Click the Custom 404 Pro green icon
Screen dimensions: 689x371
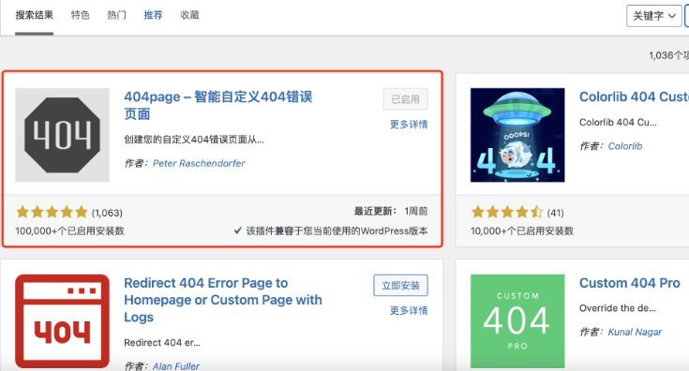click(517, 321)
